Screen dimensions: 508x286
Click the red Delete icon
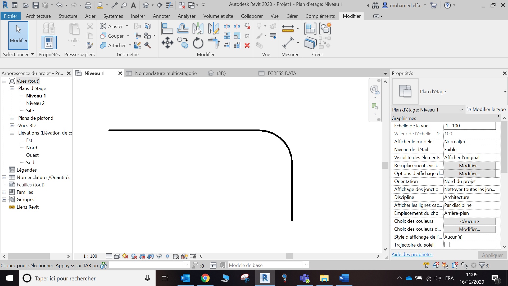point(247,46)
